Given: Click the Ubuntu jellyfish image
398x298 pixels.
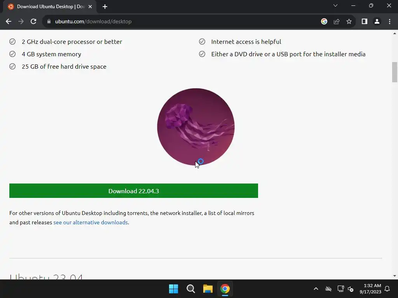Looking at the screenshot, I should pyautogui.click(x=196, y=127).
